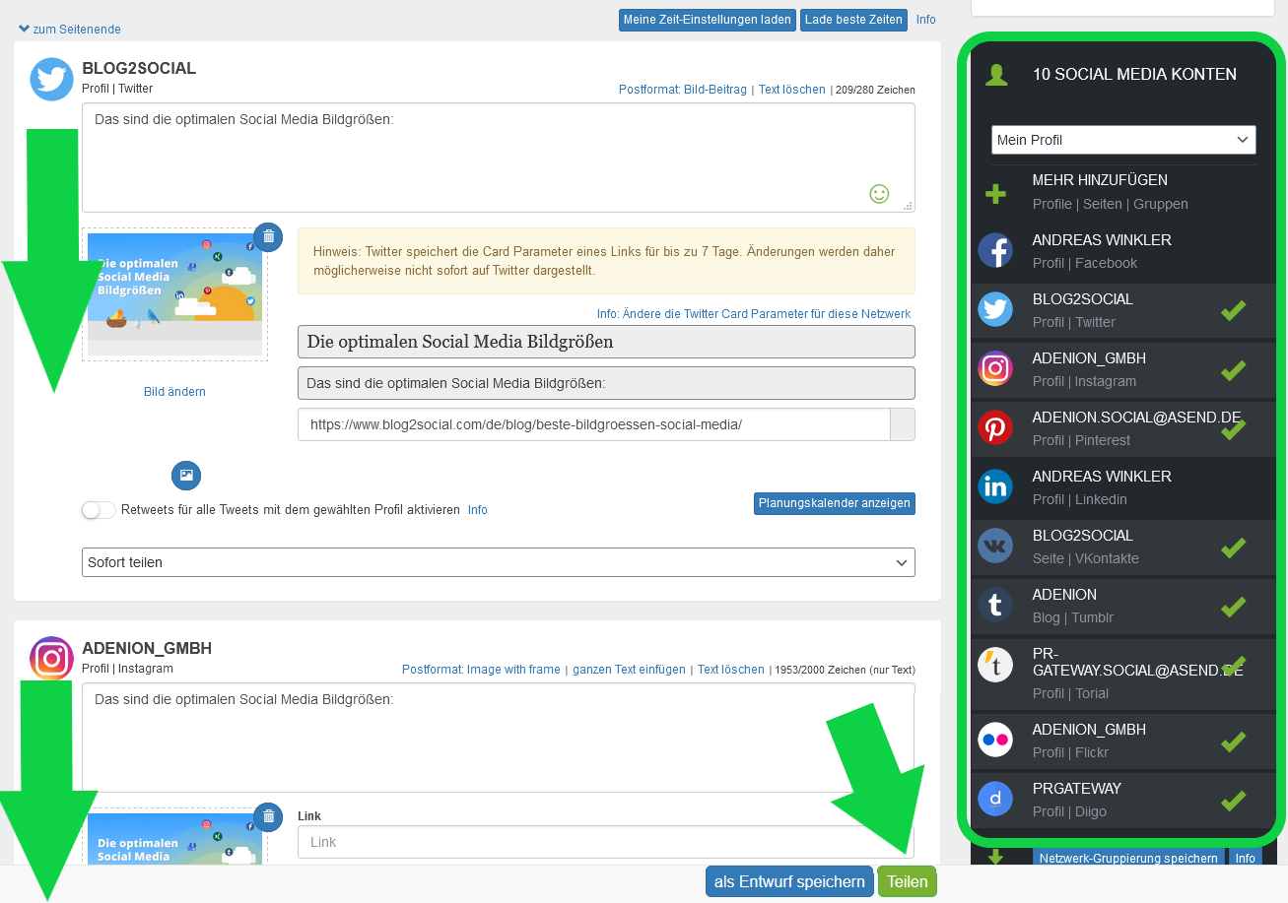This screenshot has height=903, width=1288.
Task: Delete the image in the Instagram post via trash icon
Action: click(268, 817)
